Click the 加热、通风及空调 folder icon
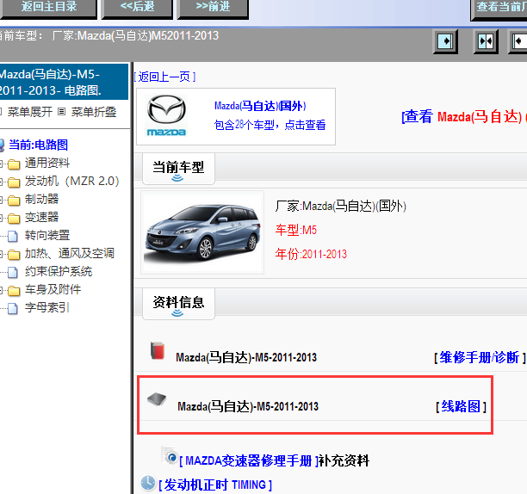The height and width of the screenshot is (494, 527). (x=14, y=255)
